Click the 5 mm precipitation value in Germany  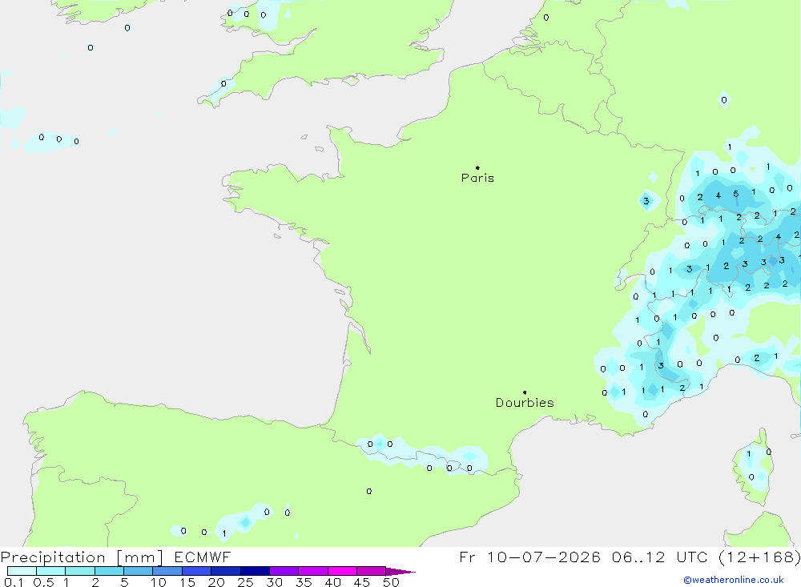point(735,194)
